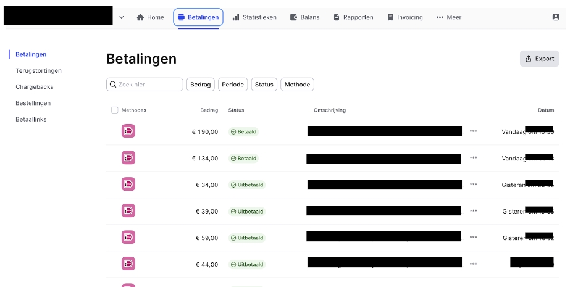Open the three-dot menu for the €59,00 payment

click(474, 238)
